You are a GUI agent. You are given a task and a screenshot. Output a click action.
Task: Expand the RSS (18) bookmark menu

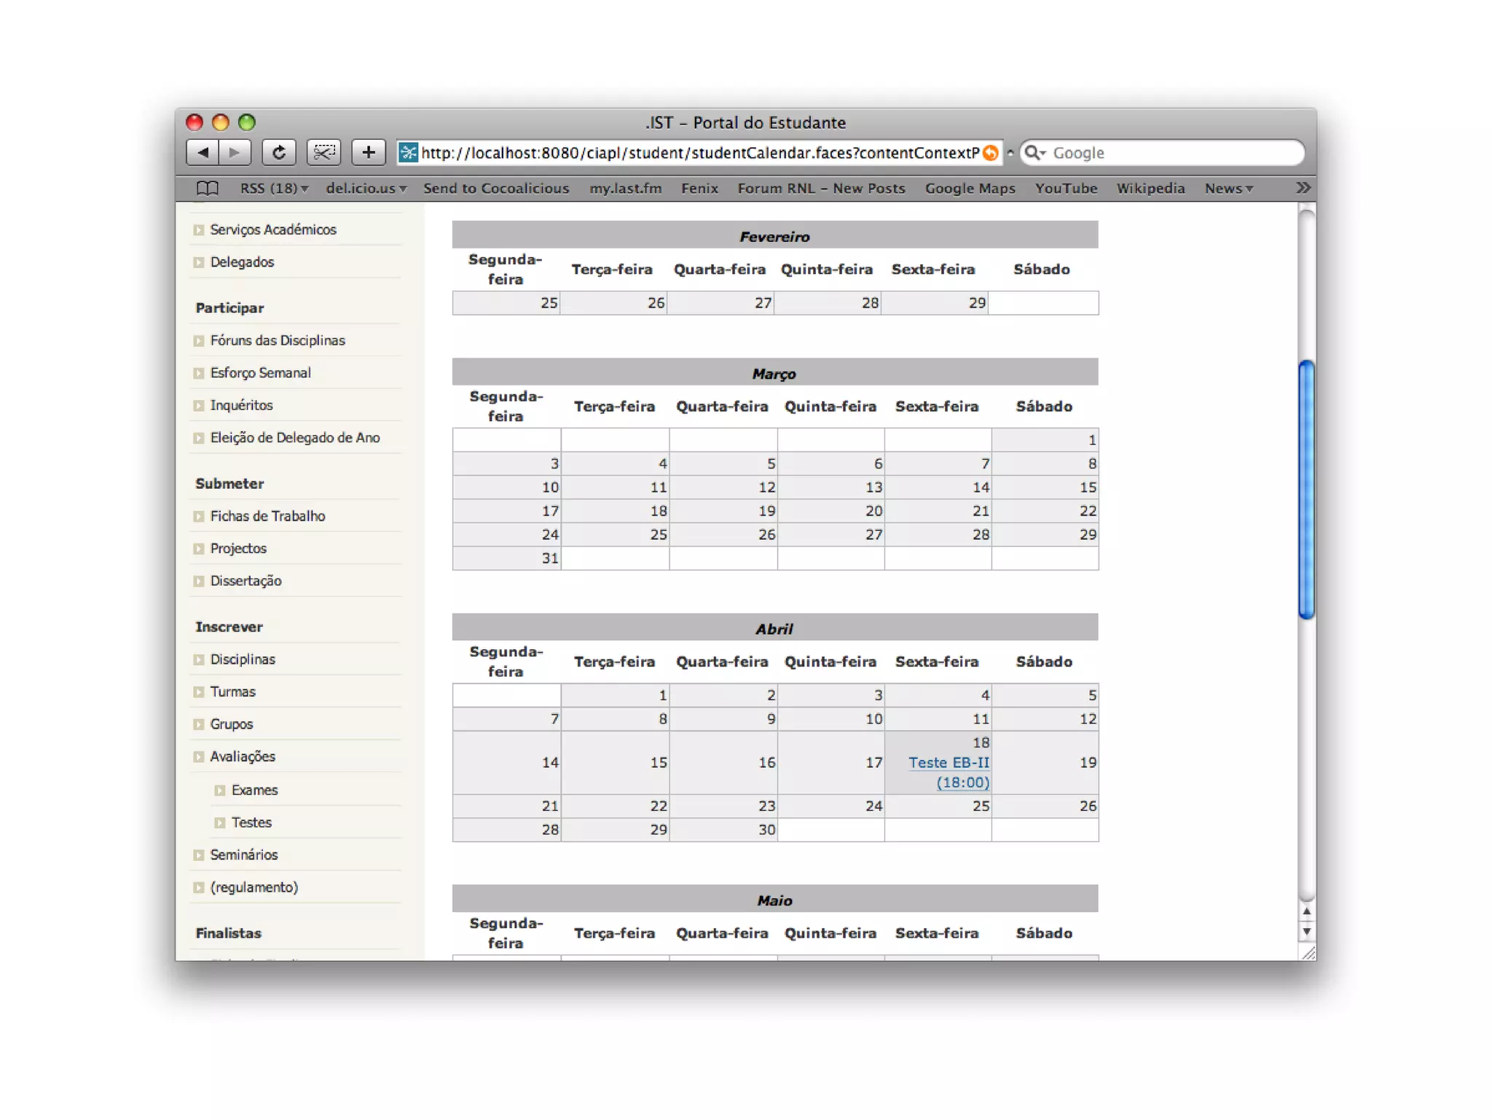[x=274, y=188]
